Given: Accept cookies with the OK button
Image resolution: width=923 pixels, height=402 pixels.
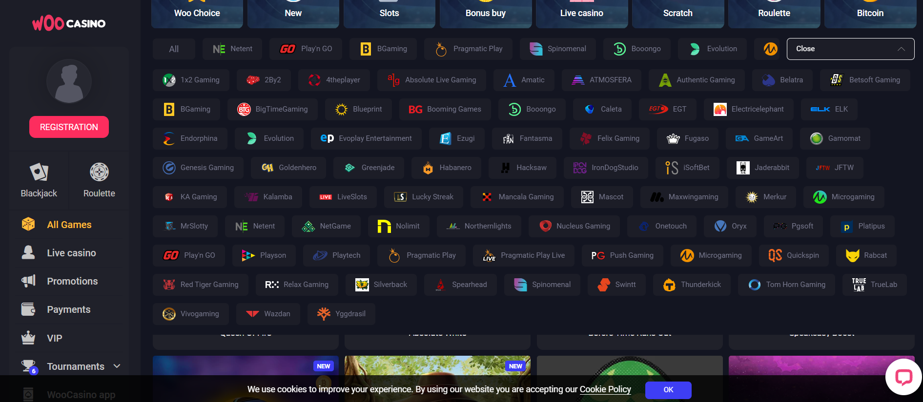Looking at the screenshot, I should click(x=668, y=390).
